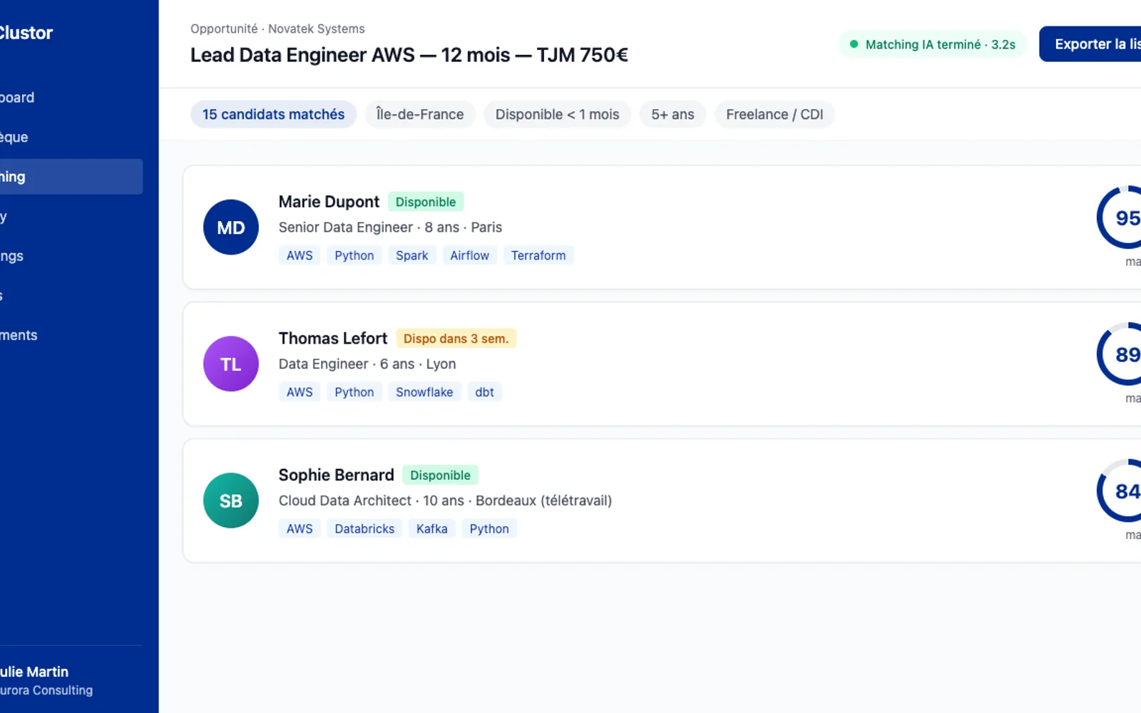Open Thomas Lefort's candidate name
The height and width of the screenshot is (713, 1141).
pos(333,338)
